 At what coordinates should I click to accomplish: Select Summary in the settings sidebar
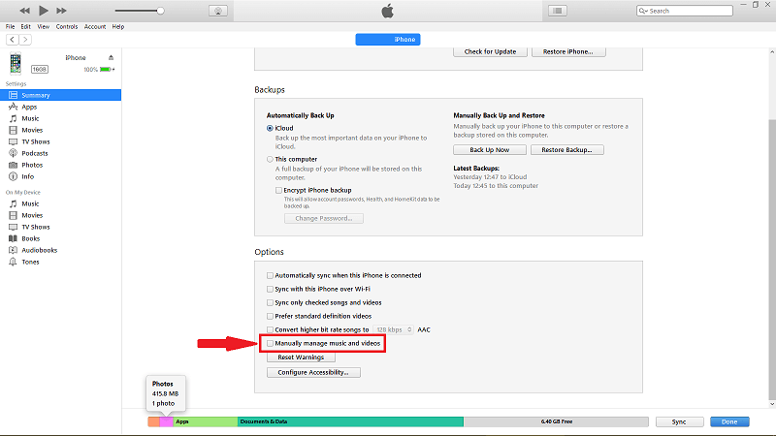pos(60,95)
